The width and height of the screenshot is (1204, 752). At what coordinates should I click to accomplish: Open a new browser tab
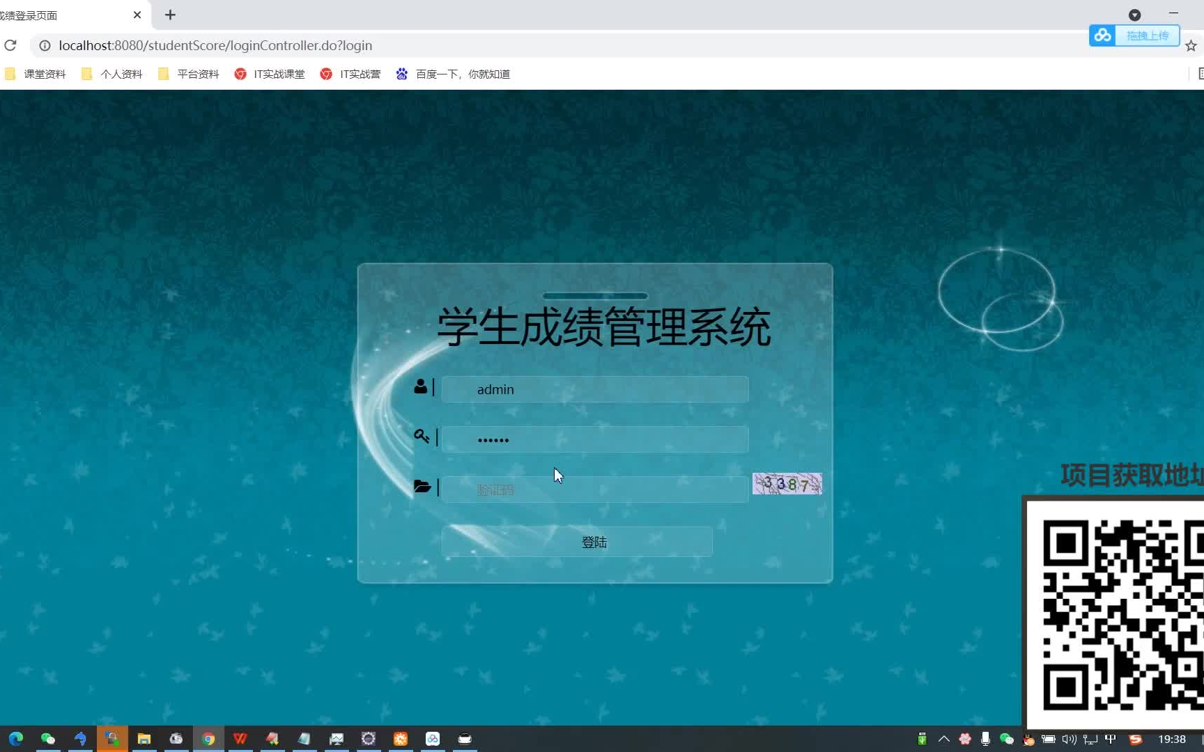170,15
